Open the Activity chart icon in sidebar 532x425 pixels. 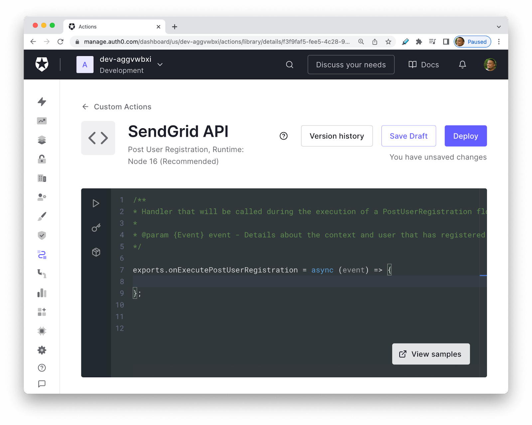(x=42, y=121)
